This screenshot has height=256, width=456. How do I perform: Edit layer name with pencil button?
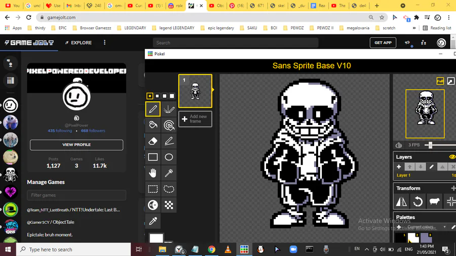pos(432,166)
